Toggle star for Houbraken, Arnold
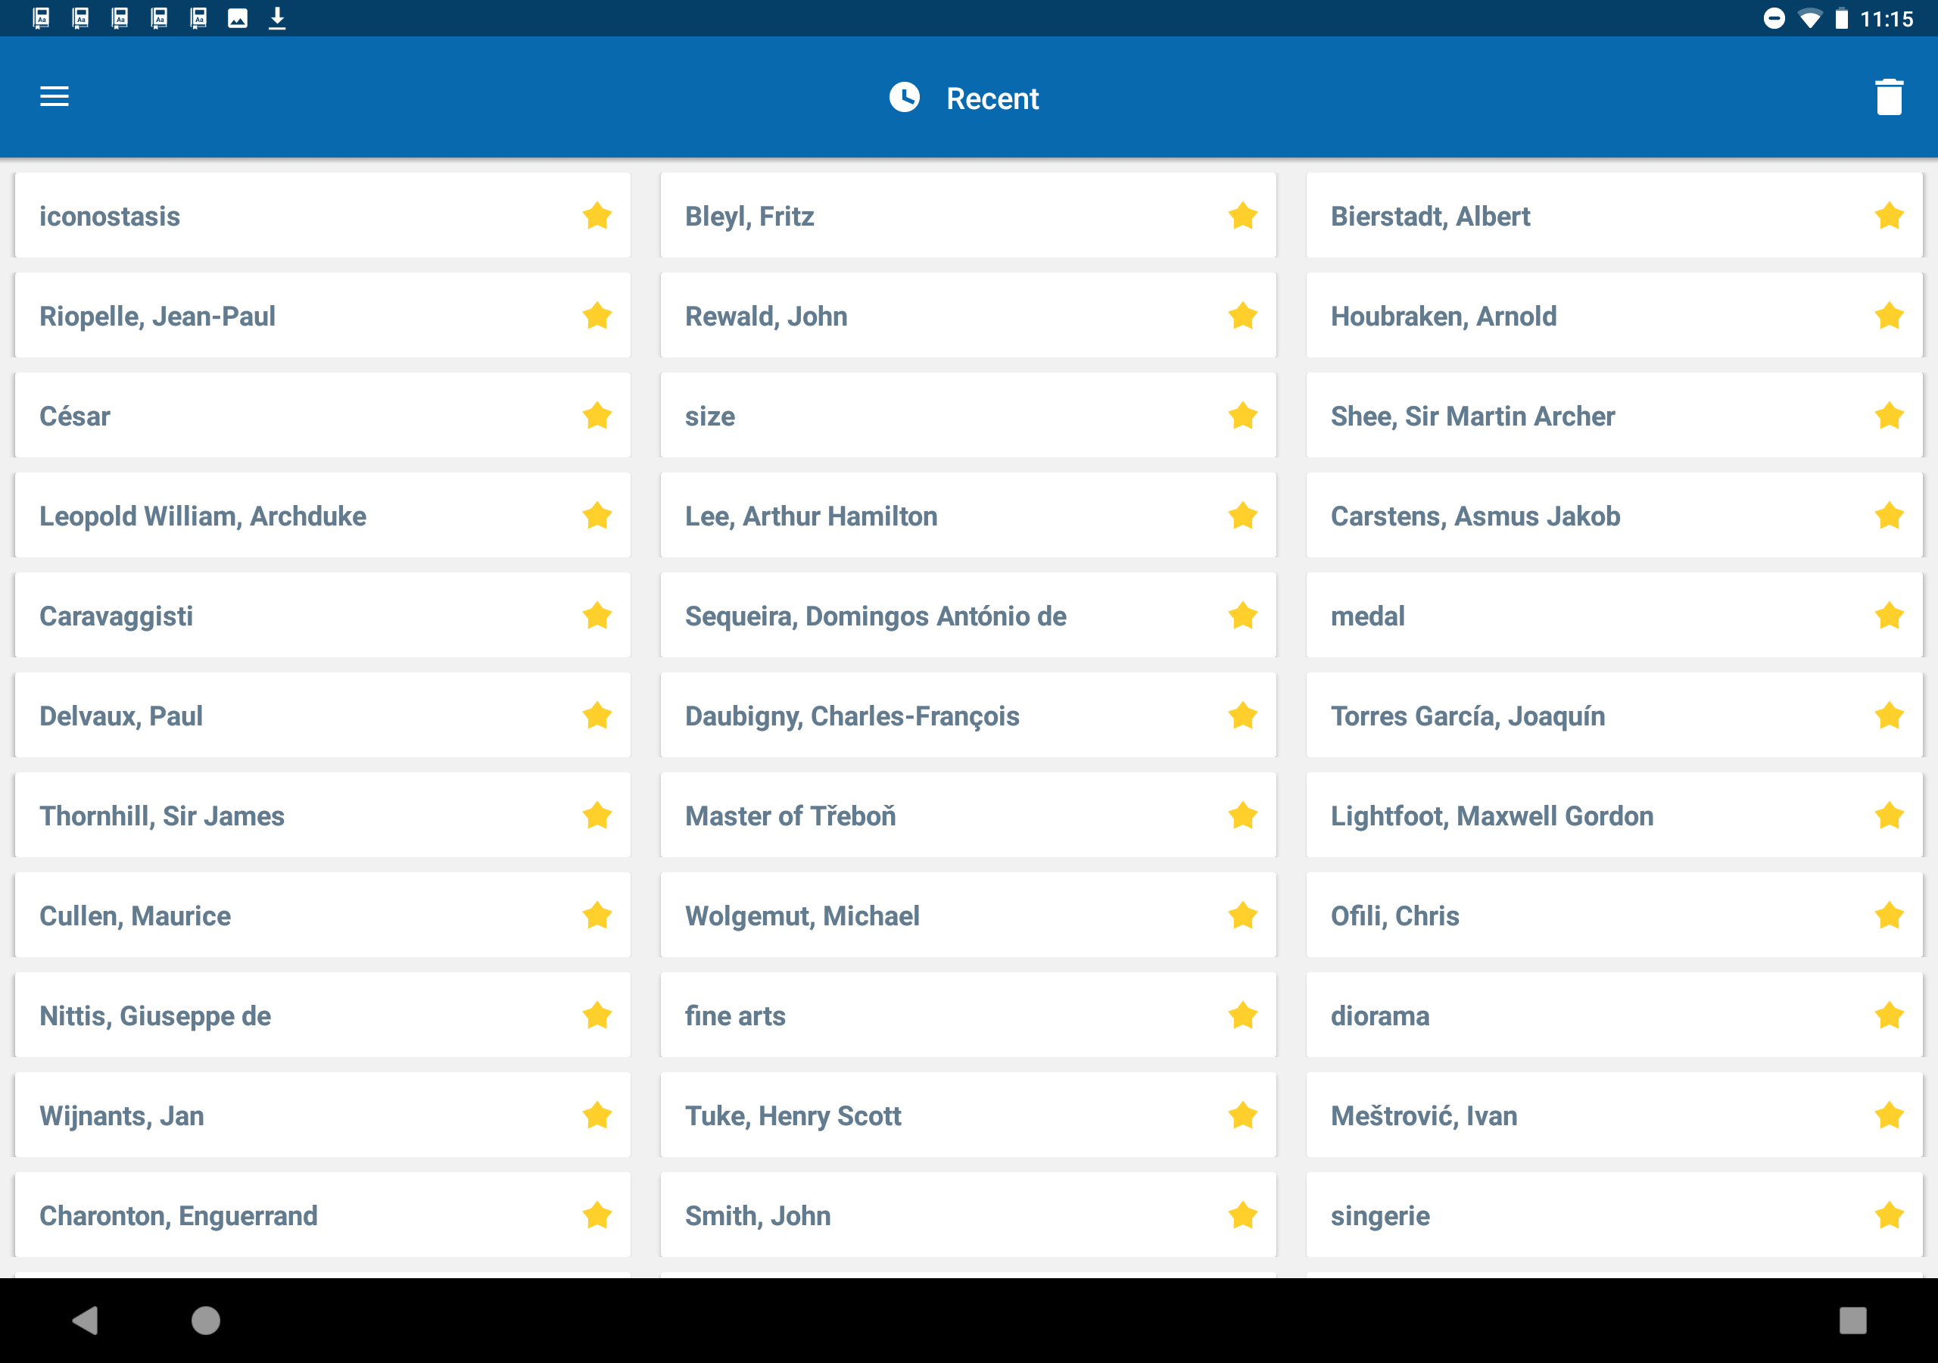Image resolution: width=1938 pixels, height=1363 pixels. click(x=1889, y=316)
